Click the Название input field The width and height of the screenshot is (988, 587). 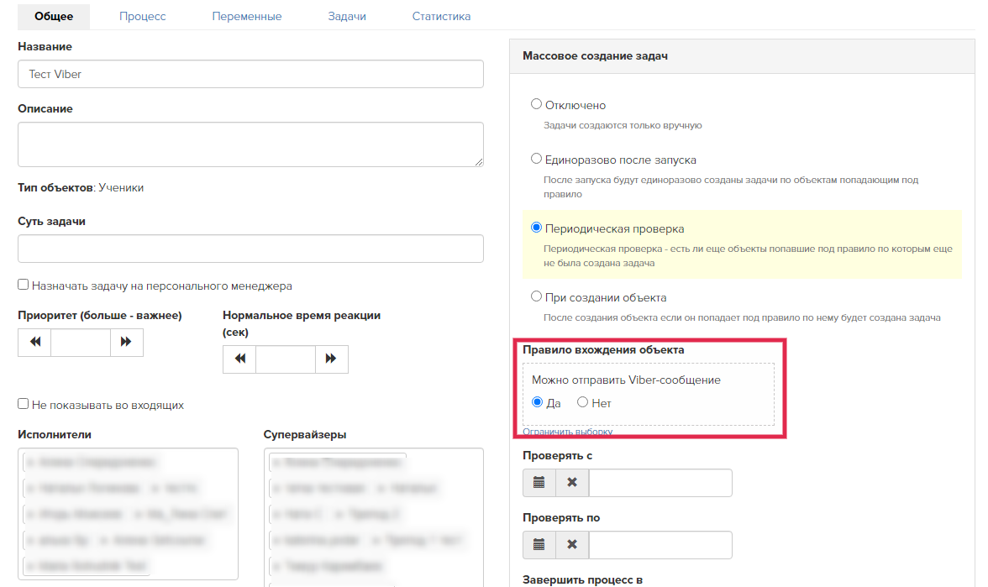click(x=250, y=74)
